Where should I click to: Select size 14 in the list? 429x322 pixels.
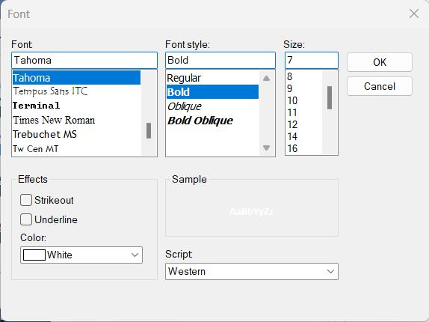(303, 136)
